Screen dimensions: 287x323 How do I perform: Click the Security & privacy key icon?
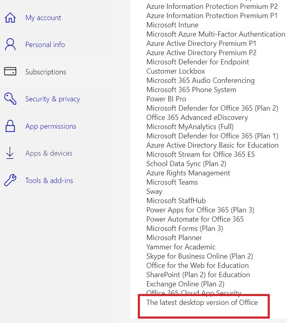coord(10,99)
